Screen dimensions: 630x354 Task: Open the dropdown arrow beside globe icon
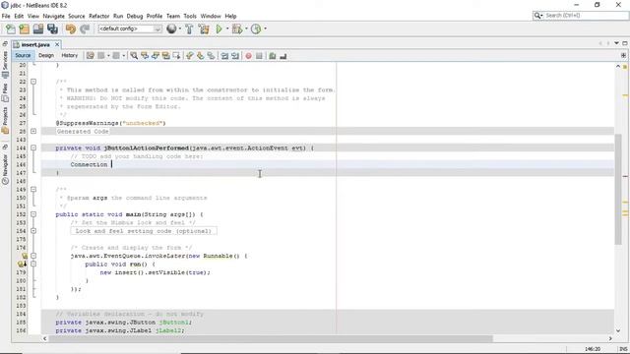[179, 29]
